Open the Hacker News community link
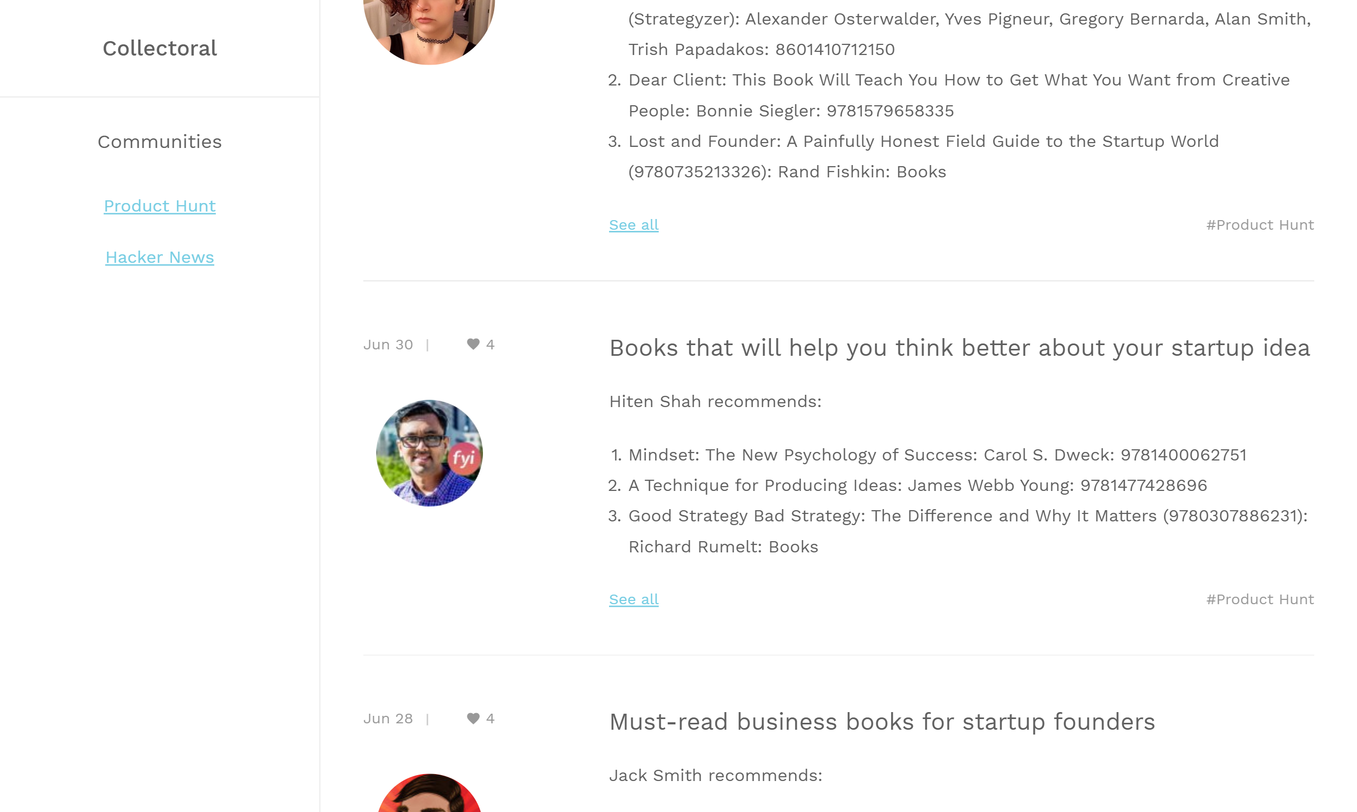The width and height of the screenshot is (1357, 812). [160, 257]
